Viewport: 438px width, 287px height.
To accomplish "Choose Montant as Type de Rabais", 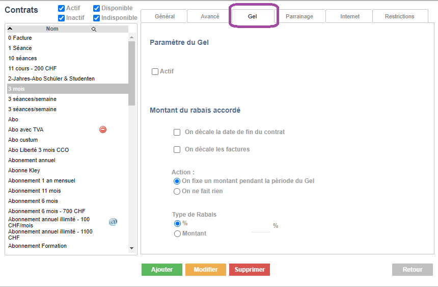I will tap(177, 234).
